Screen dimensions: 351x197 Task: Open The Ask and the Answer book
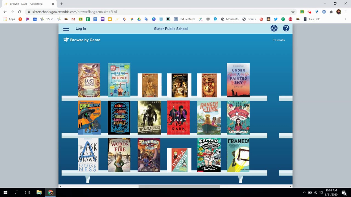coord(88,155)
